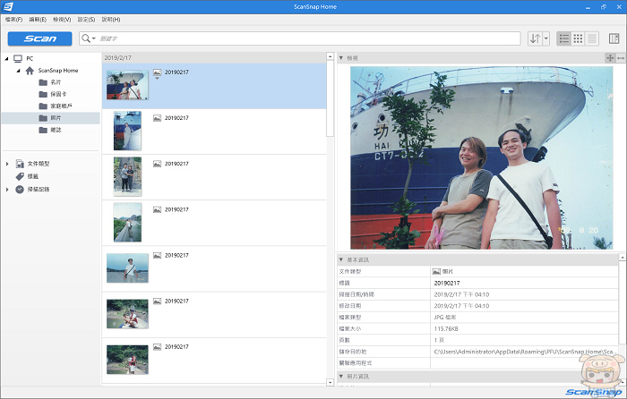Image resolution: width=627 pixels, height=399 pixels.
Task: Click the photo icon beside man-by-sea thumbnail
Action: tap(157, 256)
